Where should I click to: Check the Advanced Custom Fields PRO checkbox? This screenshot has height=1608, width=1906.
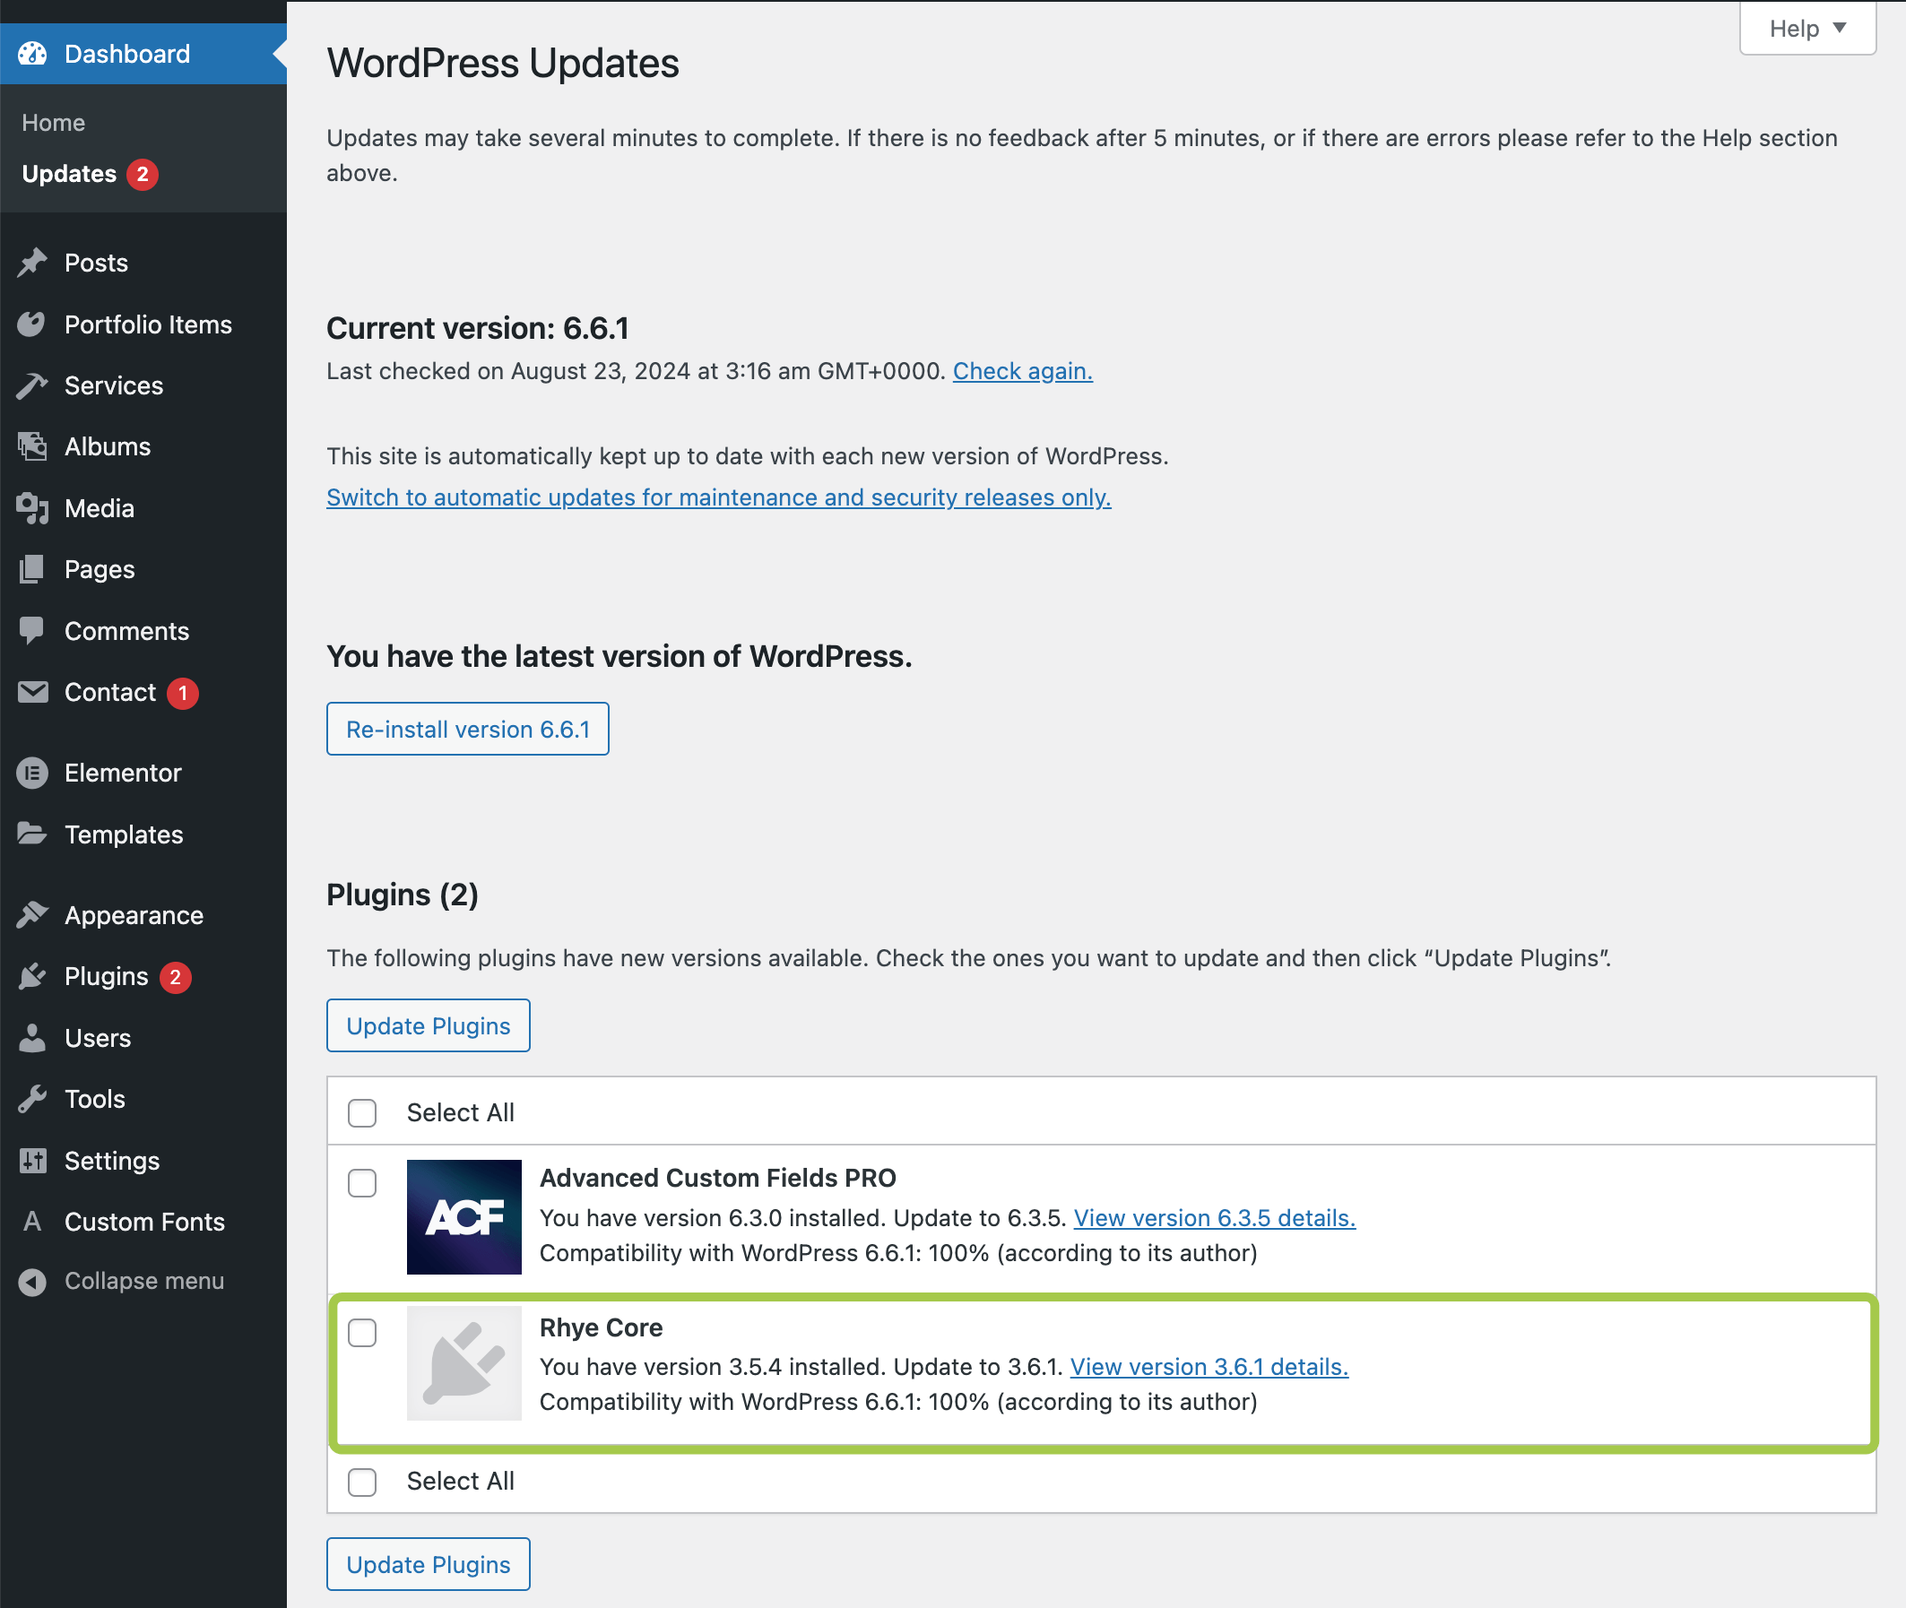point(362,1182)
